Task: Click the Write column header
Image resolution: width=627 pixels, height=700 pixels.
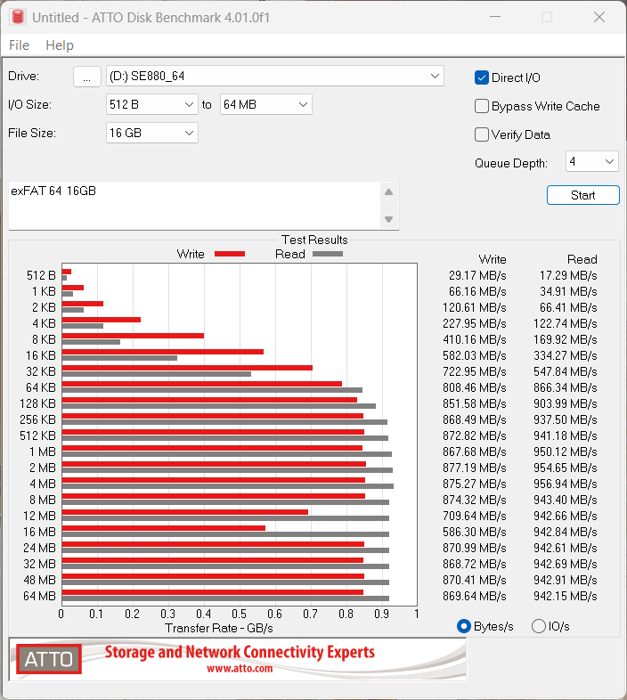Action: pyautogui.click(x=493, y=259)
